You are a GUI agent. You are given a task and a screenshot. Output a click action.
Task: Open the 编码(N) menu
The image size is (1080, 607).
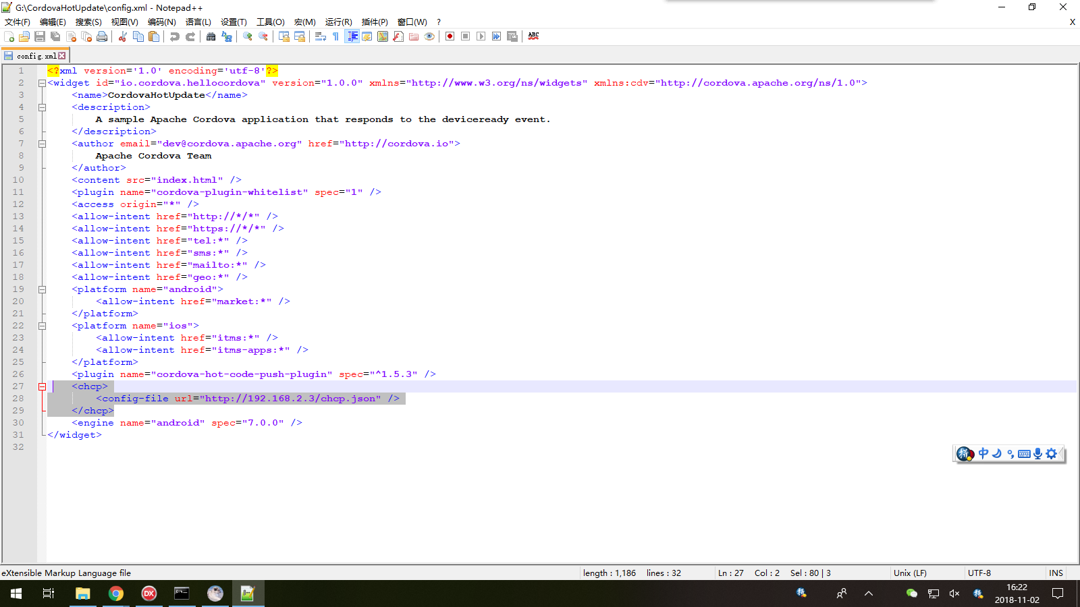(162, 22)
